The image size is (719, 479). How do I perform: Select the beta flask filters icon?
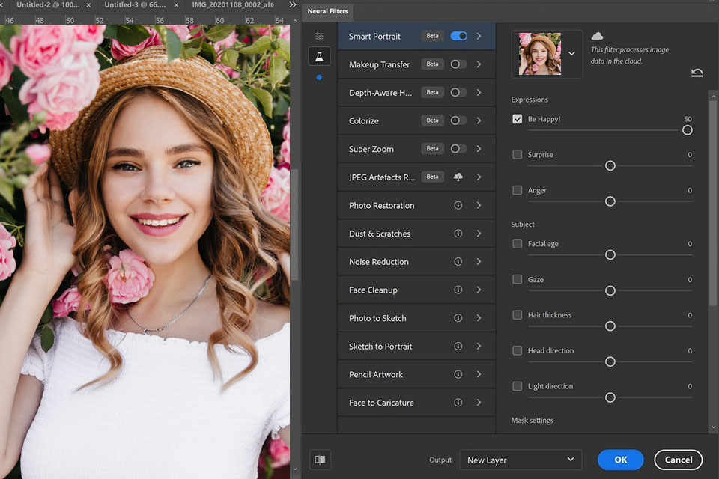point(319,56)
